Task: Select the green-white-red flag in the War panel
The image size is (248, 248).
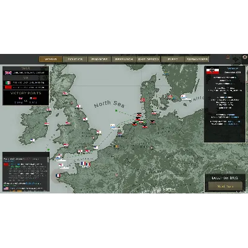Action: coord(8,82)
